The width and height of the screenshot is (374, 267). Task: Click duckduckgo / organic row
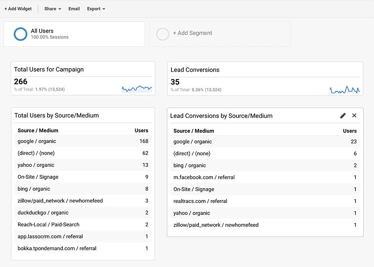coord(83,213)
